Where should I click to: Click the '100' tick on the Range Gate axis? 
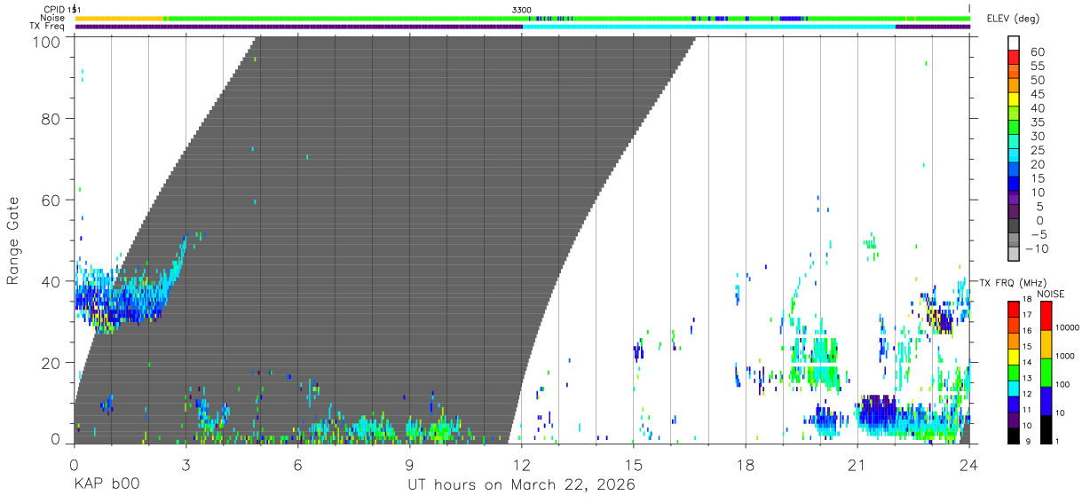coord(47,41)
